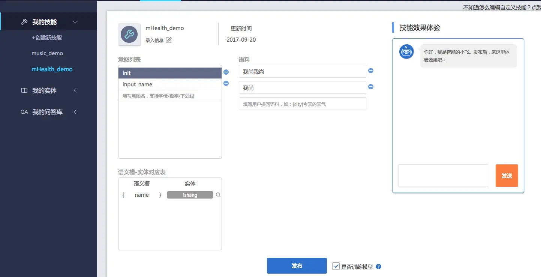Select music_demo in the sidebar

coord(47,53)
